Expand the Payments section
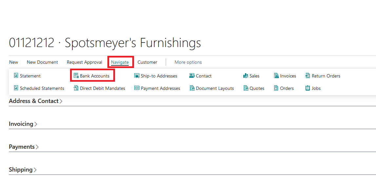The width and height of the screenshot is (376, 184). [x=24, y=147]
